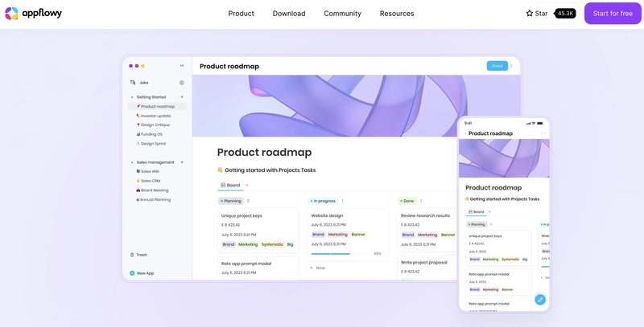This screenshot has width=644, height=327.
Task: Open the Unique project keys card in desktop board
Action: click(x=258, y=231)
